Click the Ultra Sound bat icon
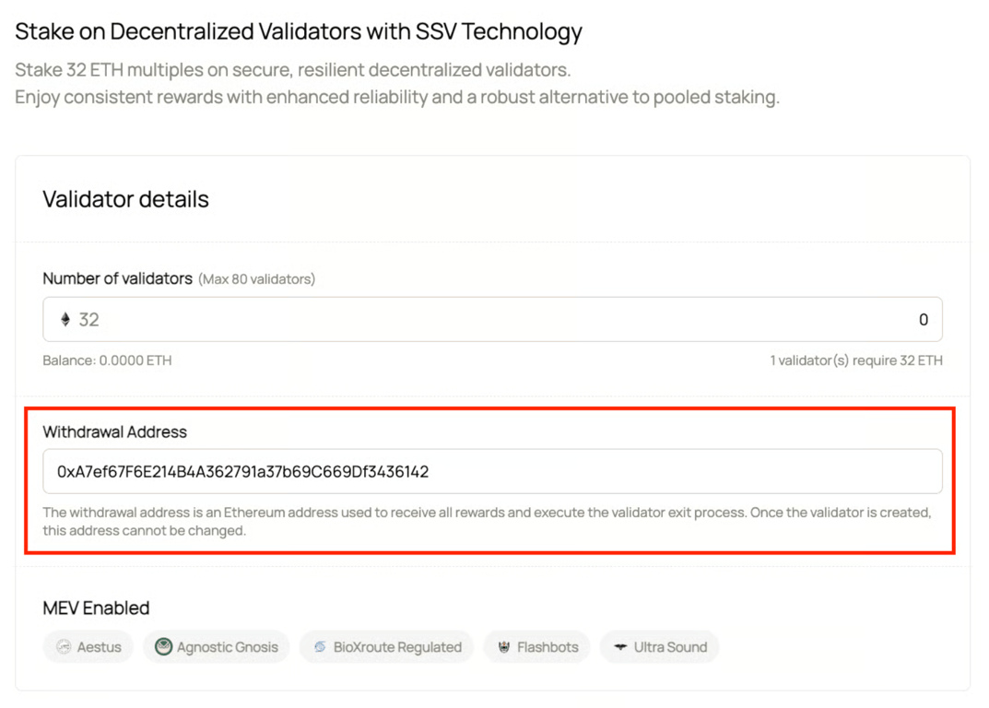This screenshot has width=989, height=708. pyautogui.click(x=620, y=647)
